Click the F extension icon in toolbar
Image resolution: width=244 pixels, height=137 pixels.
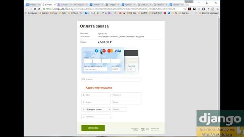click(x=208, y=9)
